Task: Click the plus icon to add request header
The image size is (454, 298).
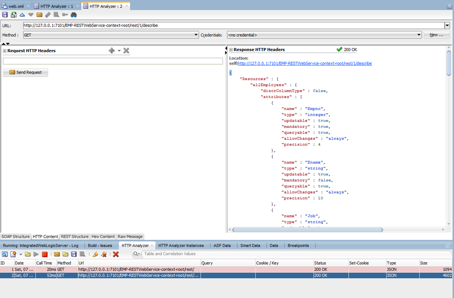Action: point(112,51)
